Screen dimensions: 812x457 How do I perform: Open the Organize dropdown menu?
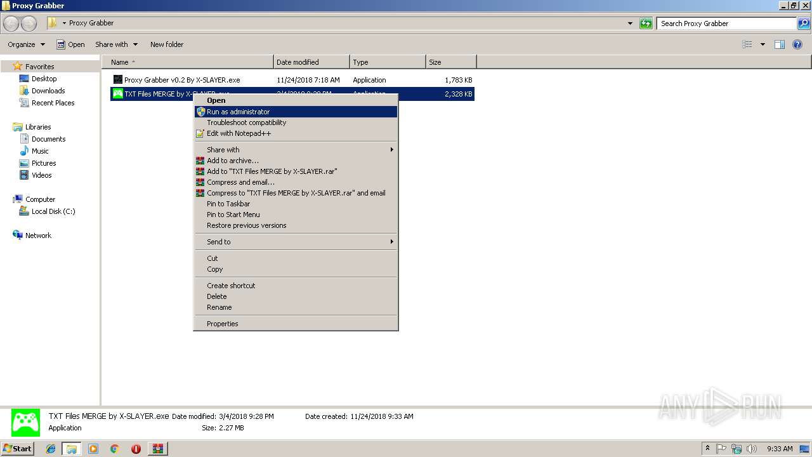click(27, 44)
